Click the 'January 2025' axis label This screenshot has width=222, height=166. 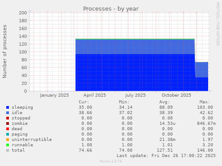point(54,95)
